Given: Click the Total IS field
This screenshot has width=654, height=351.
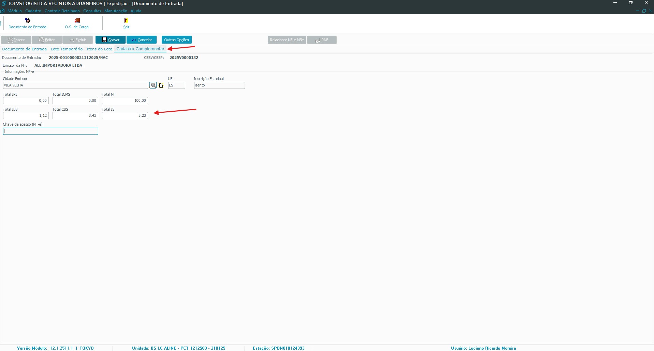Looking at the screenshot, I should coord(125,116).
